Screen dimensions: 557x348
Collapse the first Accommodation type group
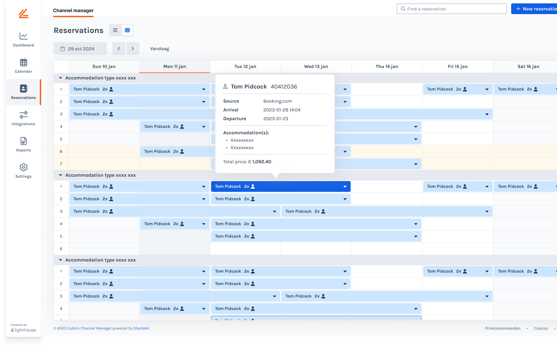(x=61, y=78)
